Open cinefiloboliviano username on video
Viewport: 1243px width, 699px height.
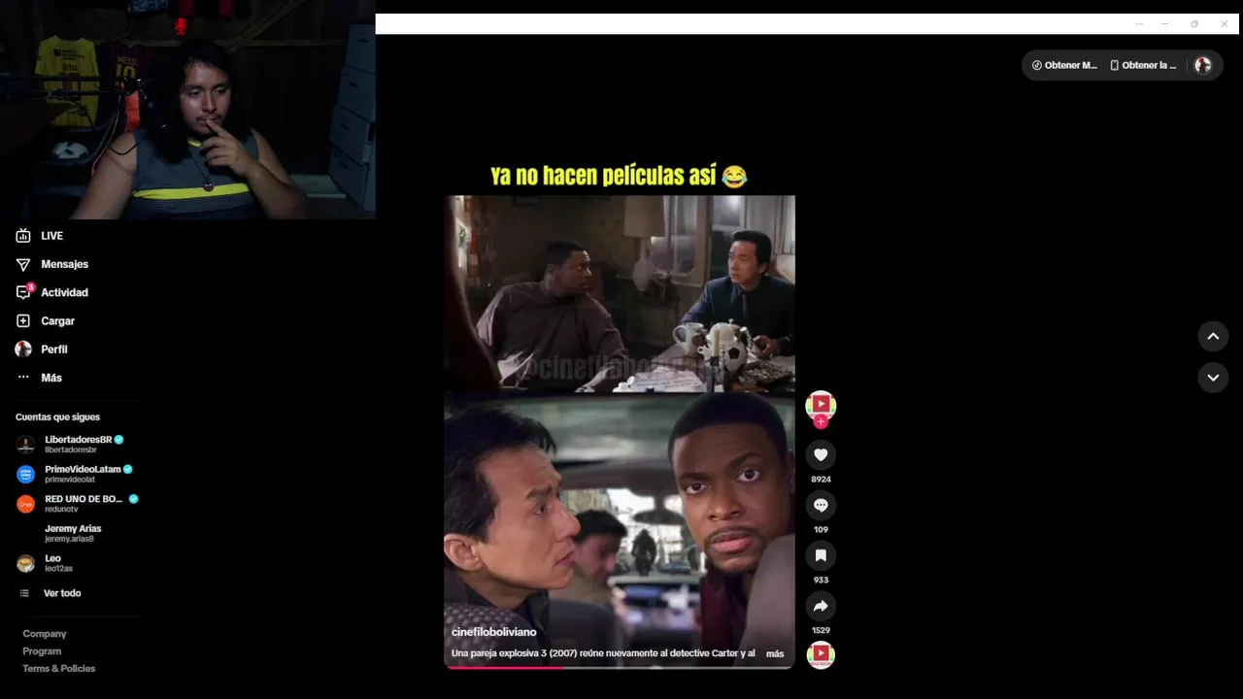pyautogui.click(x=494, y=632)
